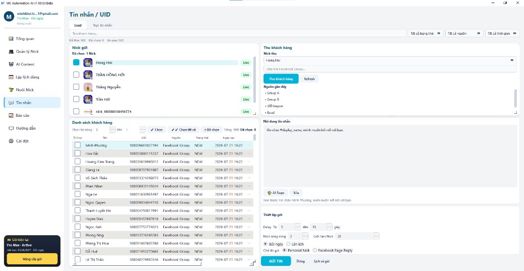Viewport: 524px width, 271px height.
Task: Click the account avatar letter M
Action: [9, 16]
